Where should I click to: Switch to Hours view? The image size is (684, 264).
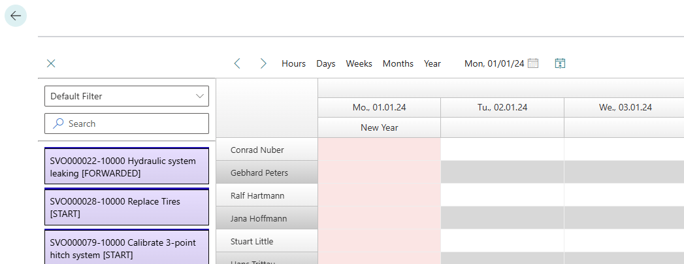click(293, 63)
